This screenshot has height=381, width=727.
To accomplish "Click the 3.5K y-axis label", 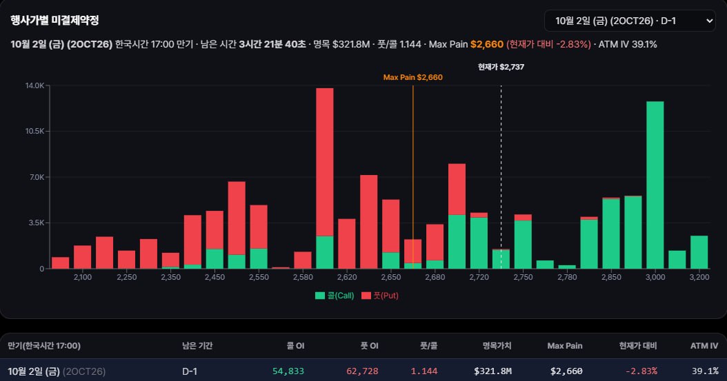I will (37, 223).
